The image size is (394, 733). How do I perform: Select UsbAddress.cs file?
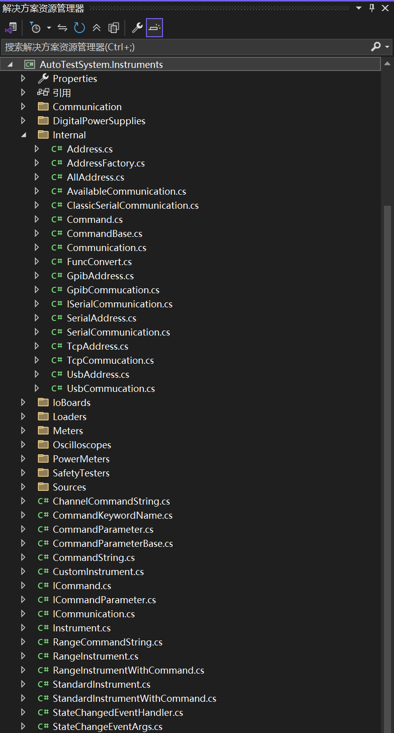click(98, 374)
